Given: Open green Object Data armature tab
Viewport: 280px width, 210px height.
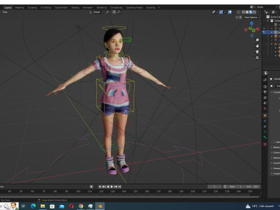Looking at the screenshot, I should pyautogui.click(x=265, y=132).
